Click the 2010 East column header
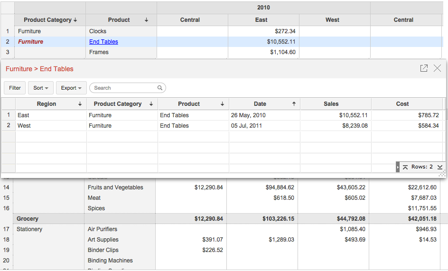 [261, 20]
